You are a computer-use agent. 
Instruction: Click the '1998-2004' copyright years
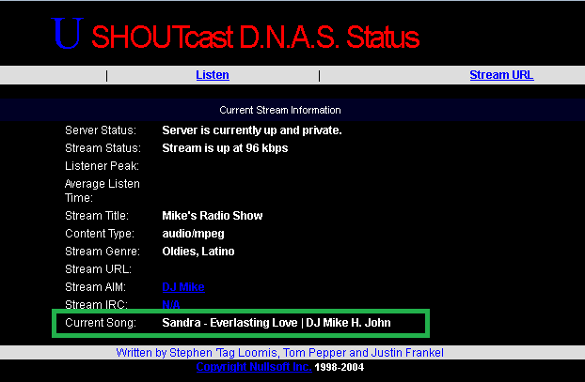pos(340,367)
